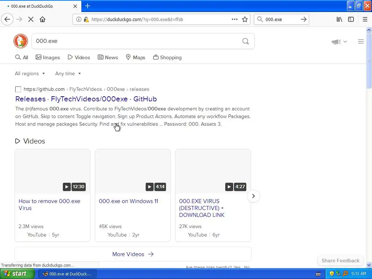Click scrollbar down arrow
This screenshot has width=372, height=279.
369,265
